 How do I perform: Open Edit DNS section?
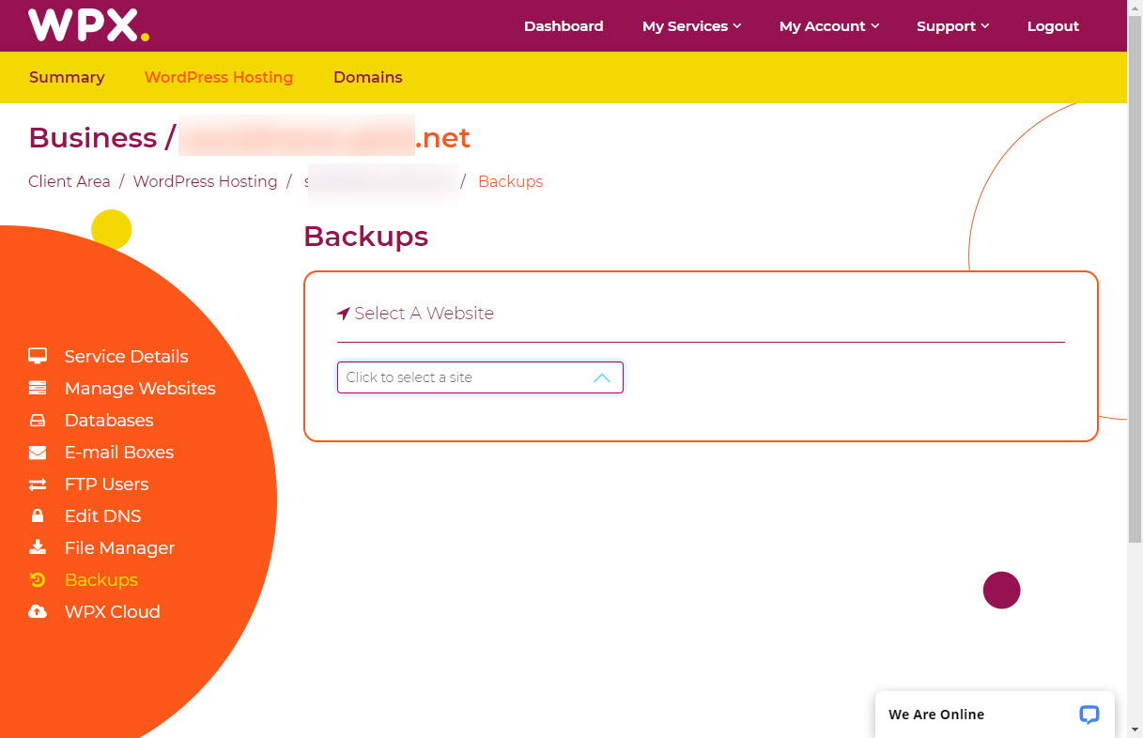[103, 515]
